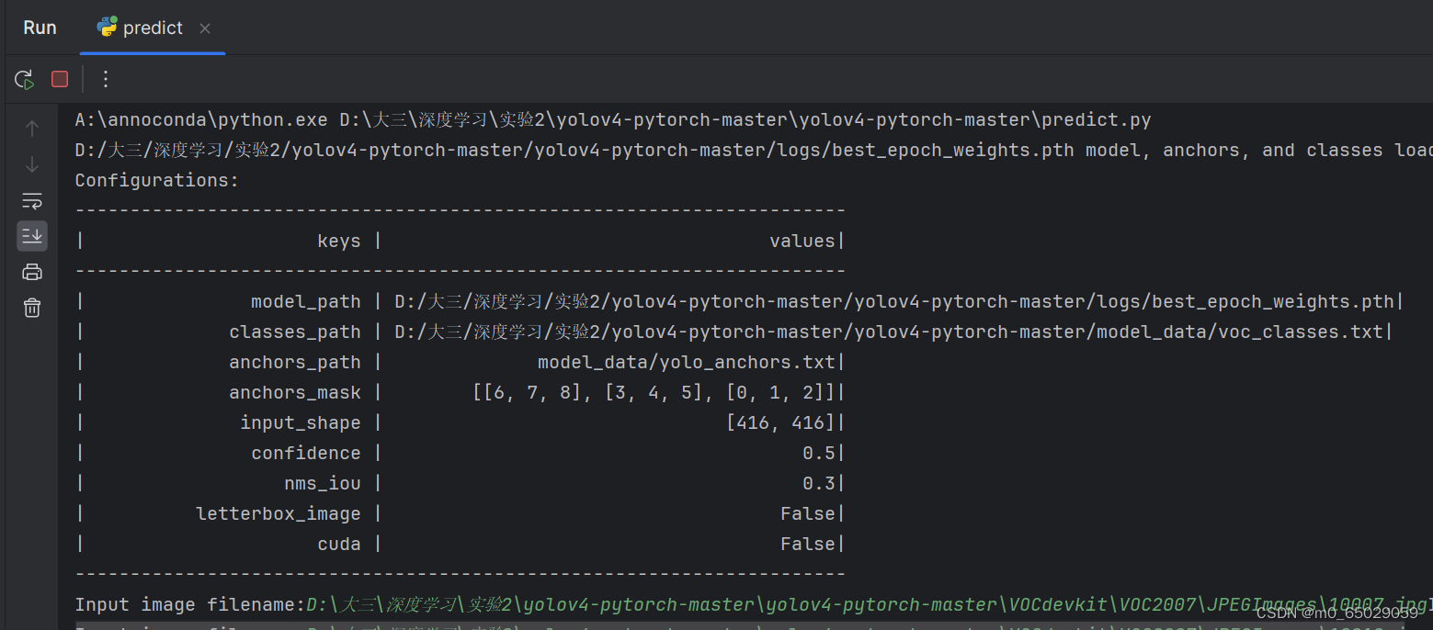Open the more options kebab menu
1433x630 pixels.
tap(105, 79)
